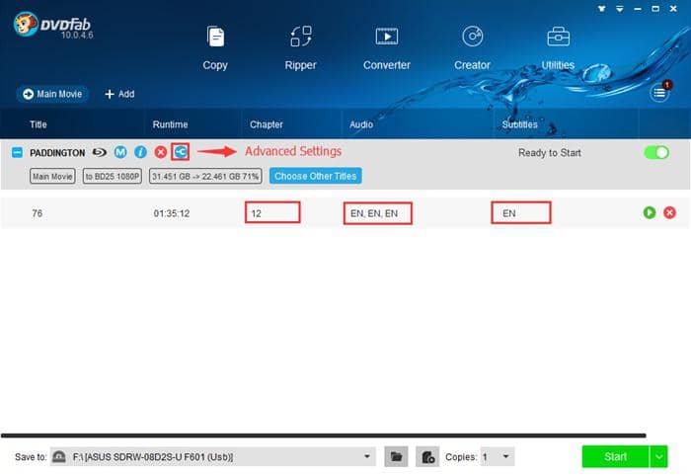Toggle the PADDINGTON task enable switch
Viewport: 691px width, 476px height.
pyautogui.click(x=656, y=152)
